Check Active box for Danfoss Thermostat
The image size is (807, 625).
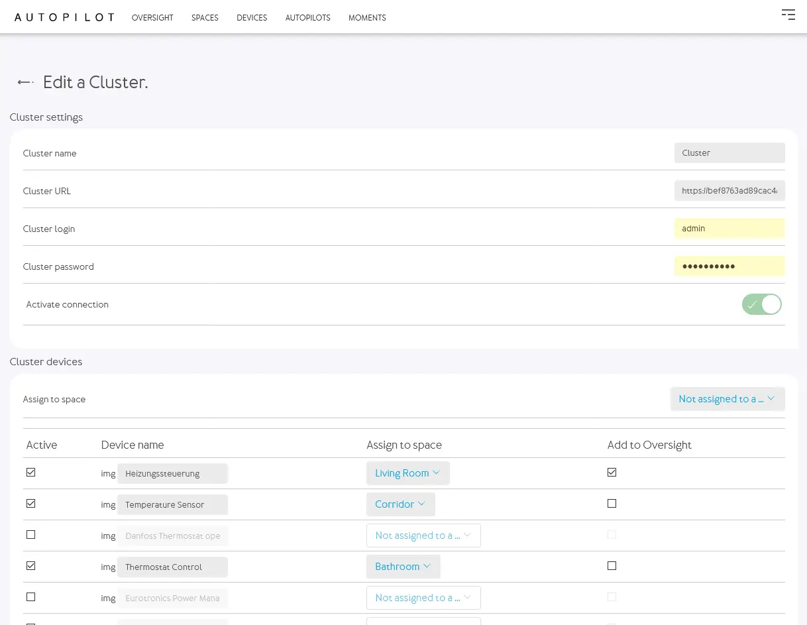31,535
